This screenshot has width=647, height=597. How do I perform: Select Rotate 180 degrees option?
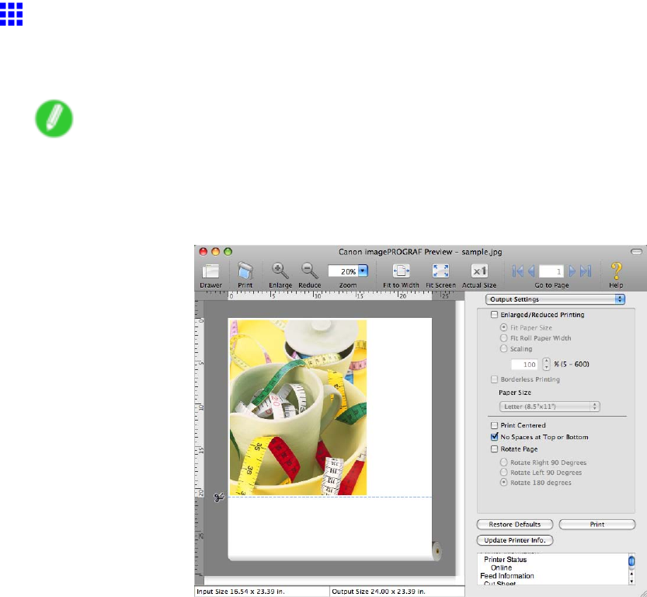click(x=503, y=483)
